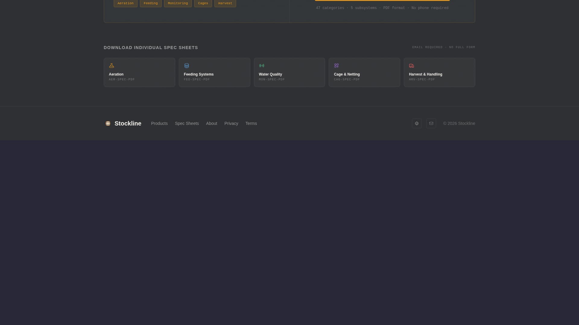Select the signal icon on the Water Quality card
The height and width of the screenshot is (325, 579).
(261, 66)
